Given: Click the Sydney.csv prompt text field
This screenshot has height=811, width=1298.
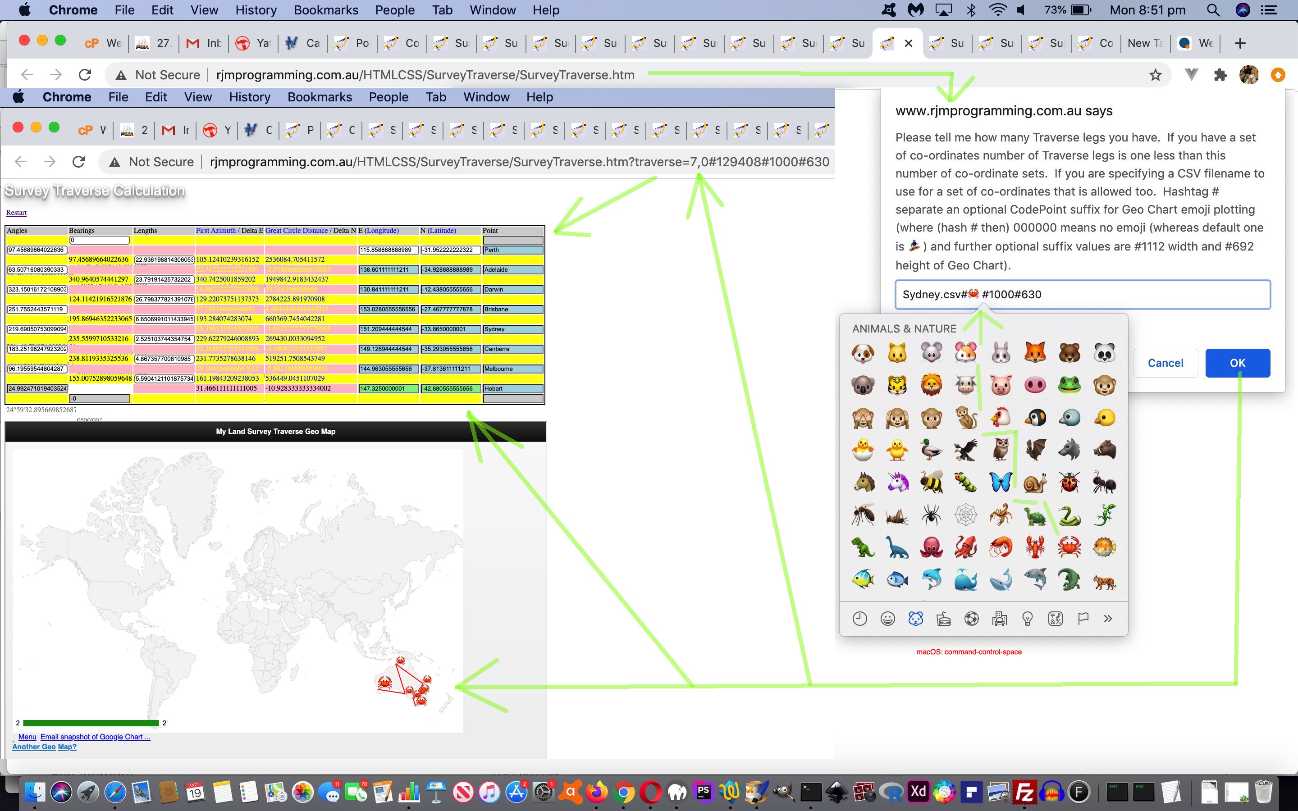Looking at the screenshot, I should click(1083, 295).
